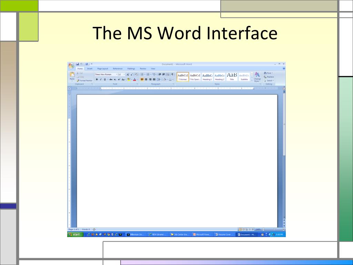Toggle Underline formatting
This screenshot has width=353, height=265.
(x=105, y=79)
